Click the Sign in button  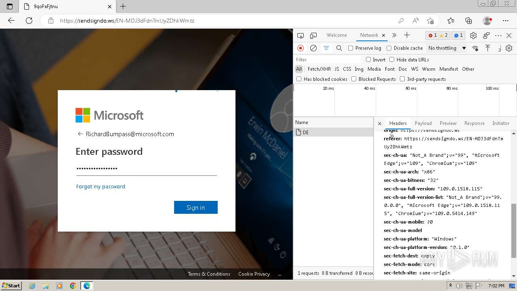click(x=196, y=207)
